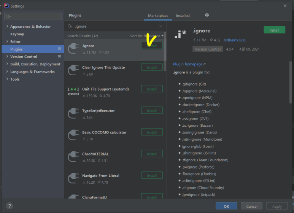Click .dockerignore (Docker) list entry
This screenshot has height=213, width=294.
point(200,105)
